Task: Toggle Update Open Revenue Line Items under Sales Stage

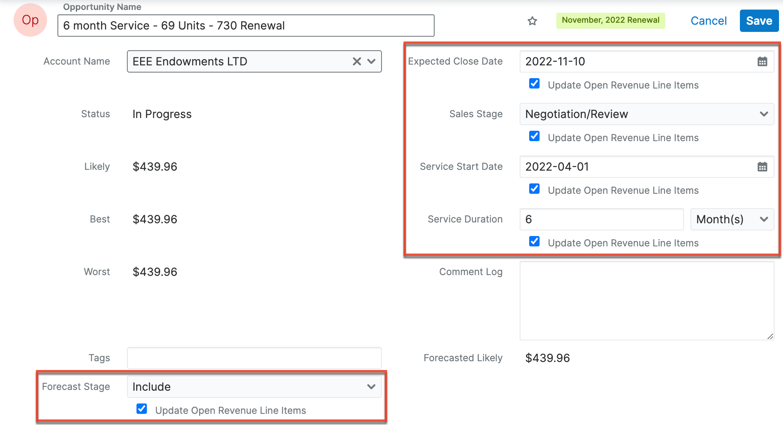Action: [x=534, y=136]
